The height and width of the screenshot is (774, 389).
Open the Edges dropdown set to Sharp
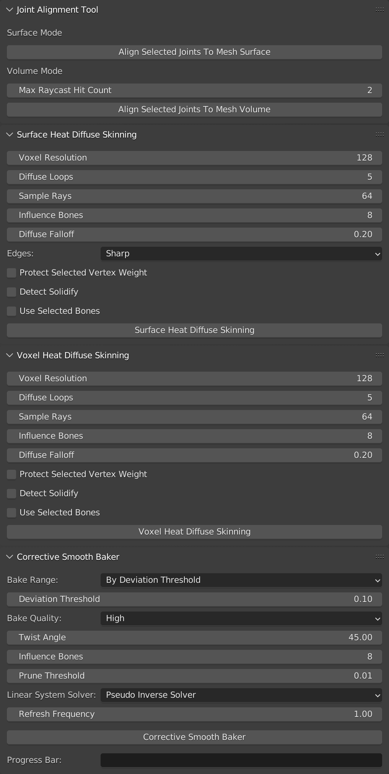pyautogui.click(x=241, y=253)
